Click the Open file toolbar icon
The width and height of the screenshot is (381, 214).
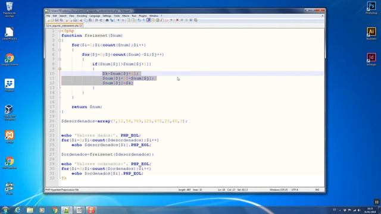(x=52, y=20)
